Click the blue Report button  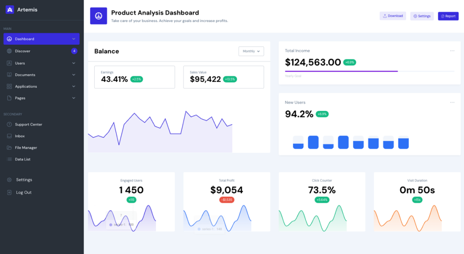click(x=448, y=16)
